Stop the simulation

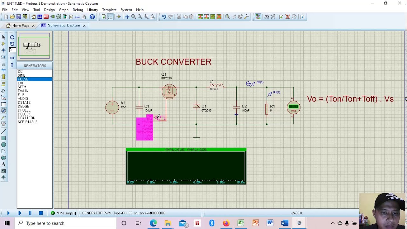(x=41, y=213)
